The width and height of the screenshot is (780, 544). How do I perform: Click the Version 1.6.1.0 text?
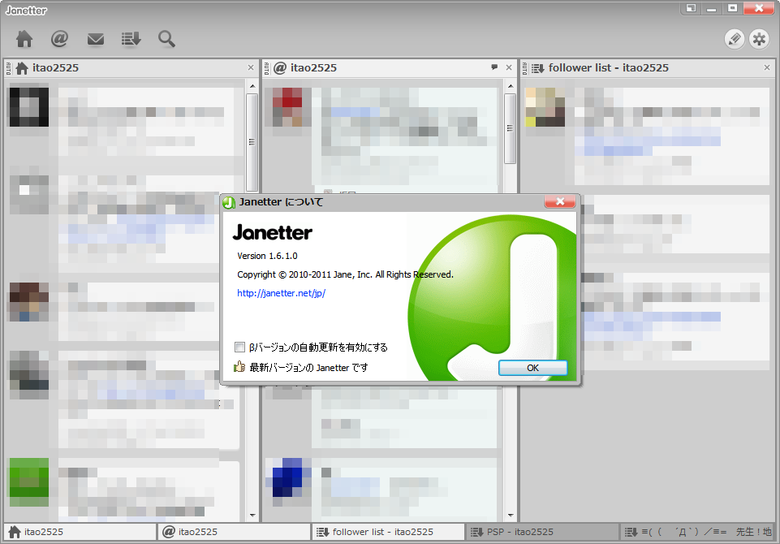(267, 256)
